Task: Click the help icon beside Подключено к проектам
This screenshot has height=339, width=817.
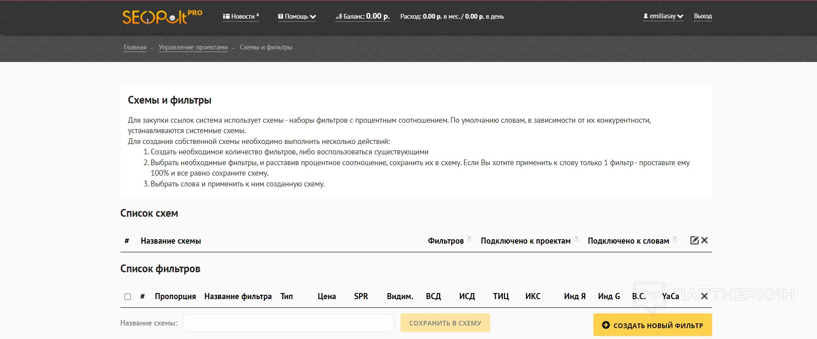Action: tap(576, 239)
